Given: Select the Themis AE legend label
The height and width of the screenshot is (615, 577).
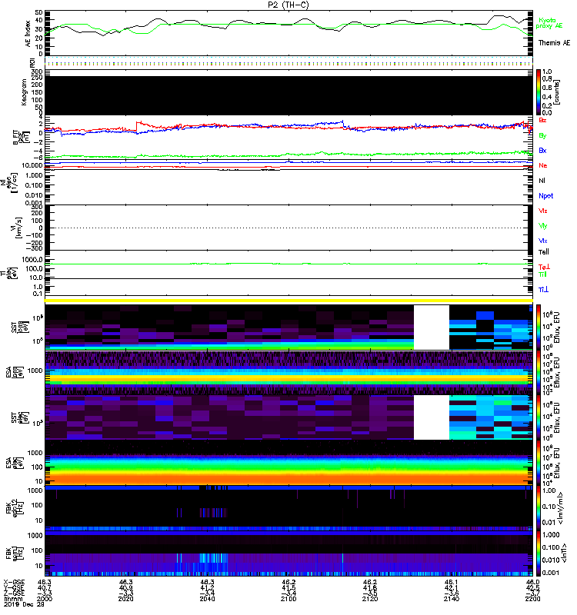Looking at the screenshot, I should point(554,43).
